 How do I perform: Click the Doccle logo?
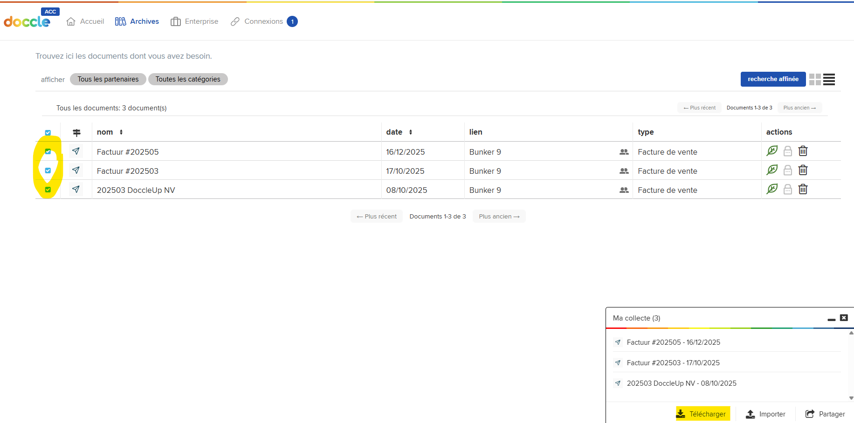[x=27, y=21]
